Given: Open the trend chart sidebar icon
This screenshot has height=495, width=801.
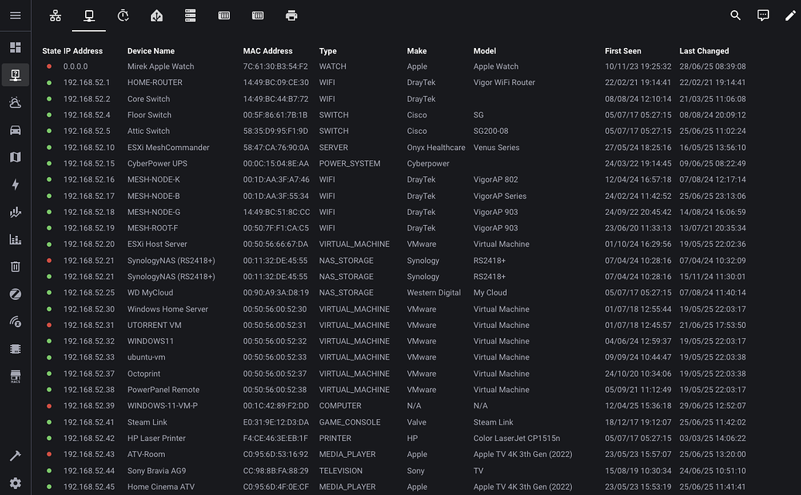Looking at the screenshot, I should click(15, 212).
